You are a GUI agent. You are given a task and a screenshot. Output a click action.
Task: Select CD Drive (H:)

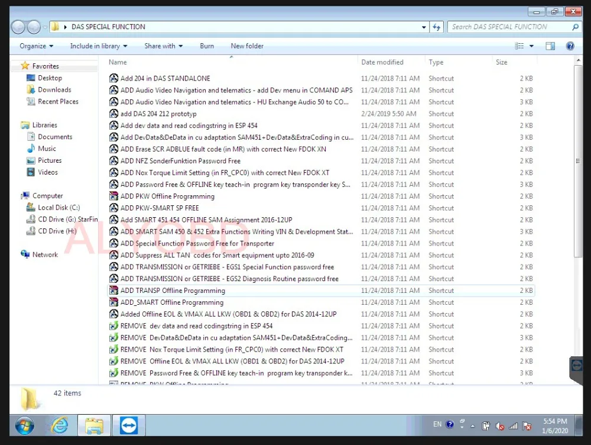click(x=57, y=231)
